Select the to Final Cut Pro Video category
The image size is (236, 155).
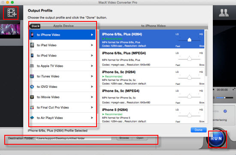[62, 107]
